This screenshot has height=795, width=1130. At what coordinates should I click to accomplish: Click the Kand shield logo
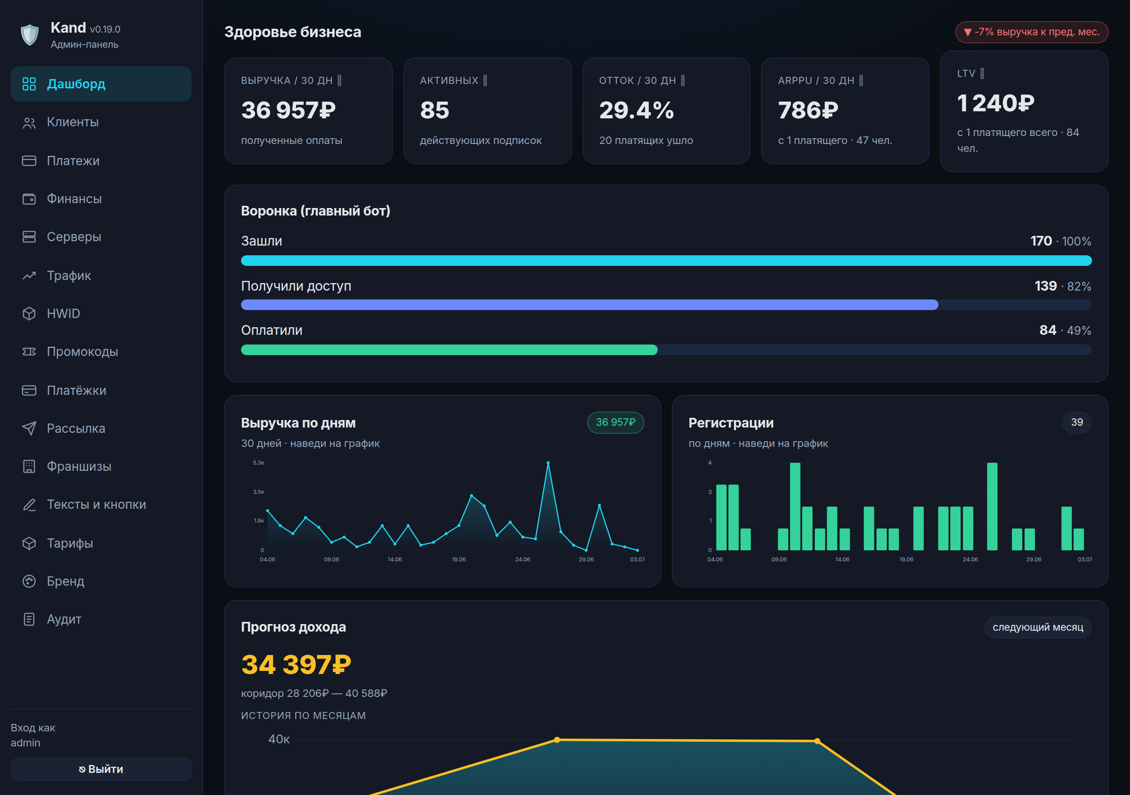30,35
